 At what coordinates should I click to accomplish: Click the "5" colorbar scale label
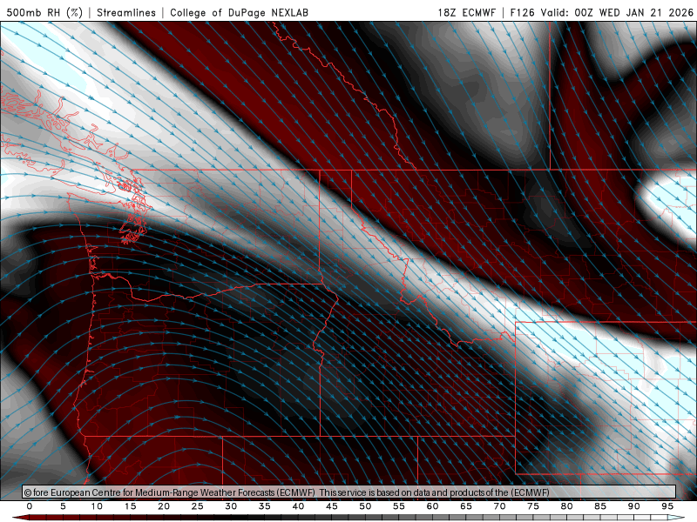pyautogui.click(x=63, y=506)
